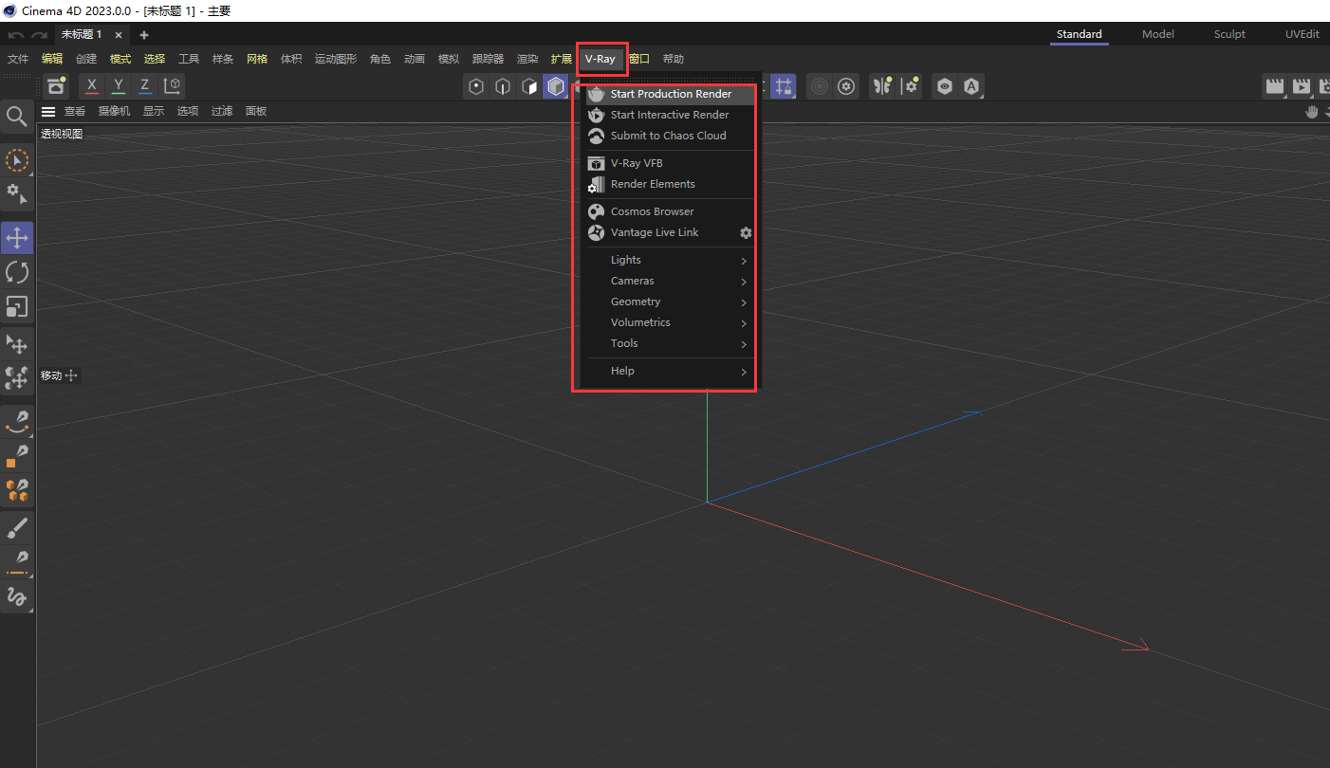Switch to the UVEdit layout tab
The width and height of the screenshot is (1330, 768).
point(1302,34)
